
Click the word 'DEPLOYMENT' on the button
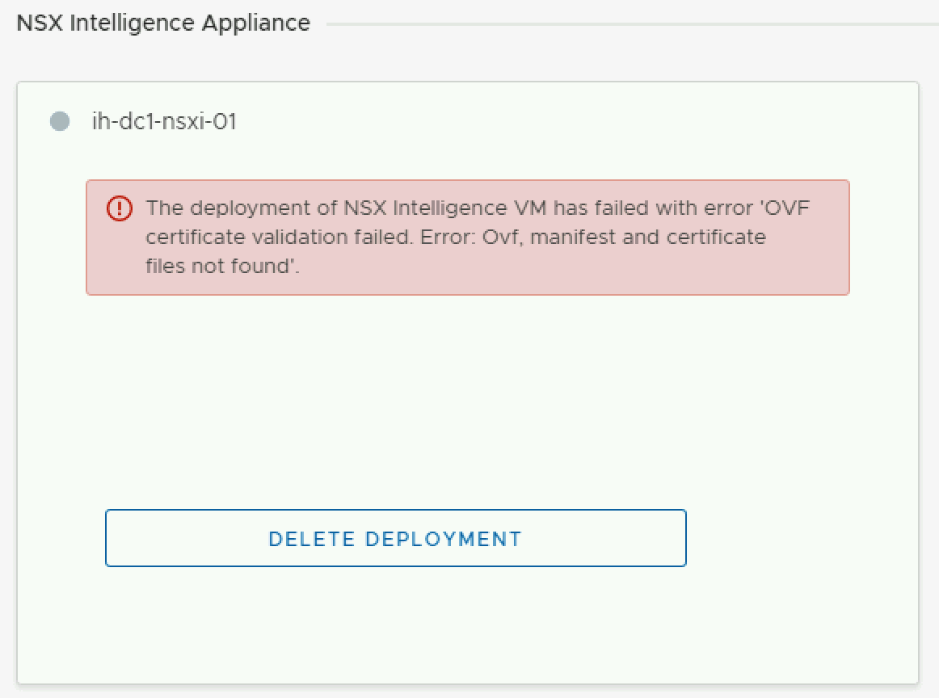[x=444, y=539]
